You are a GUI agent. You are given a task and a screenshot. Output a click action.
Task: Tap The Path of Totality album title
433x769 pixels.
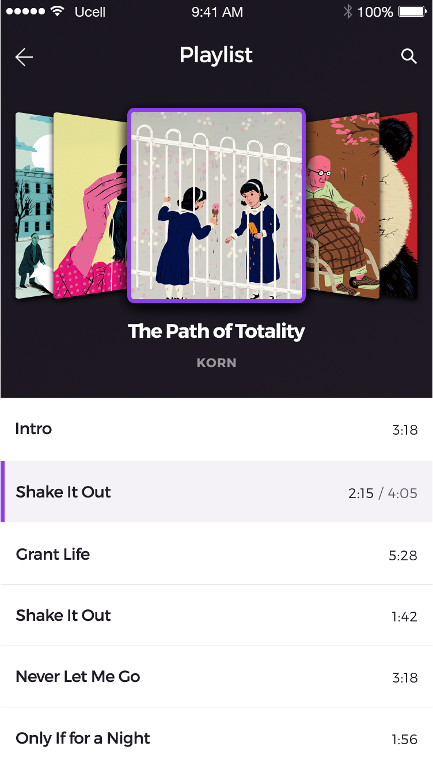[216, 331]
